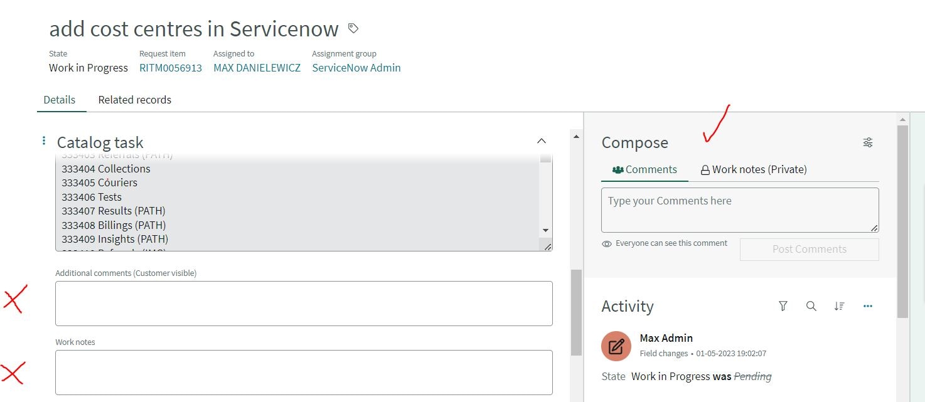
Task: Click Max Admin's activity avatar
Action: 616,346
